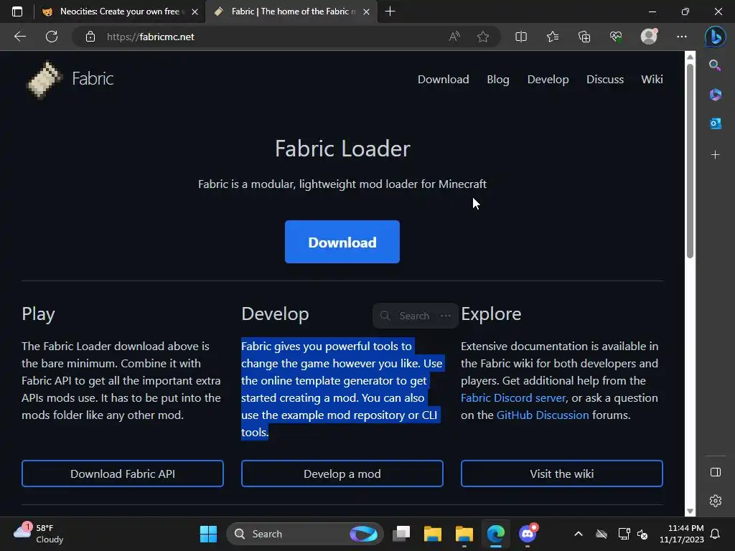Open the notifications bell
The width and height of the screenshot is (735, 551).
point(716,534)
